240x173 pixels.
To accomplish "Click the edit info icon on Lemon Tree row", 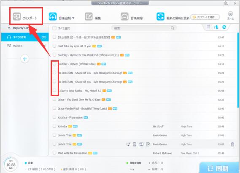I will 148,144.
